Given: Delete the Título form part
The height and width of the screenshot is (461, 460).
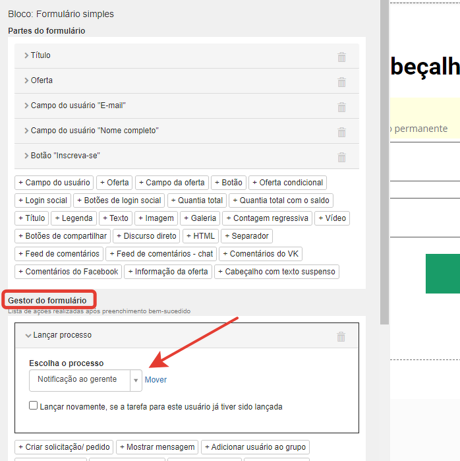Looking at the screenshot, I should point(341,57).
